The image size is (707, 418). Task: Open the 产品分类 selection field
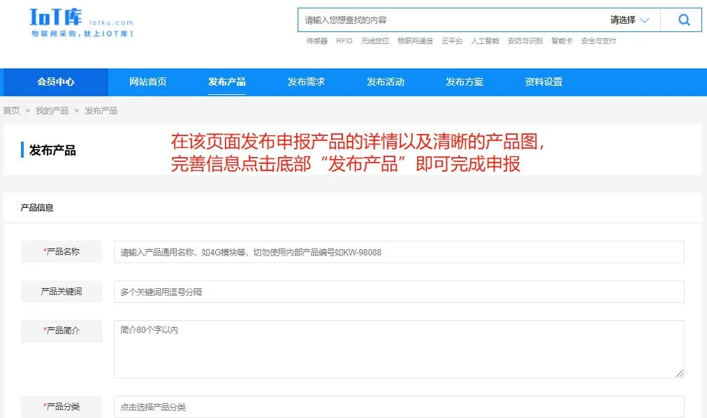tap(399, 408)
